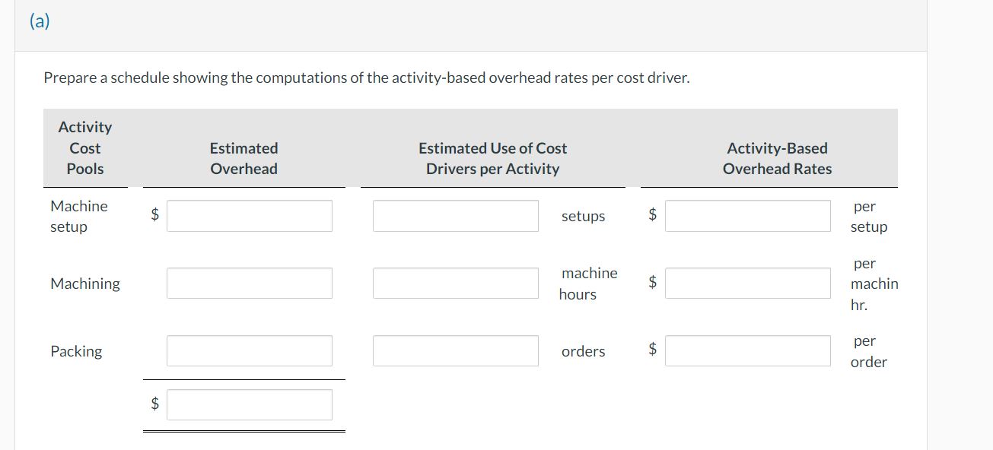Click the Machining Estimated Overhead input field
993x450 pixels.
(249, 282)
